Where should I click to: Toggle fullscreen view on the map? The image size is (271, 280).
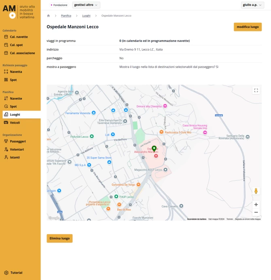click(256, 90)
